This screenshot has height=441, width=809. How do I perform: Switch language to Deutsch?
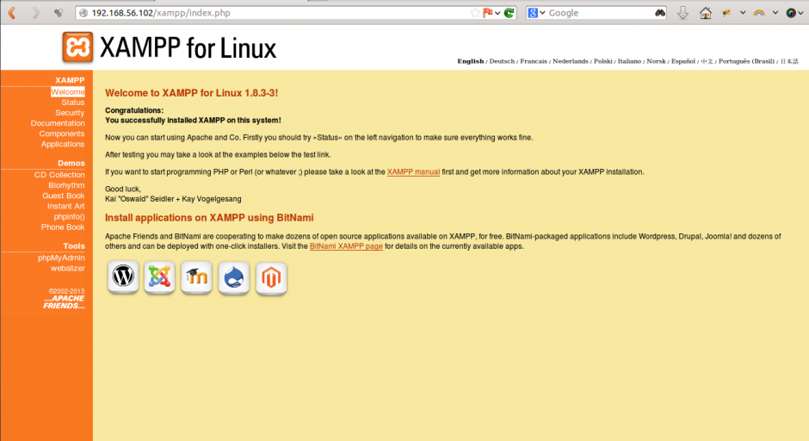502,61
